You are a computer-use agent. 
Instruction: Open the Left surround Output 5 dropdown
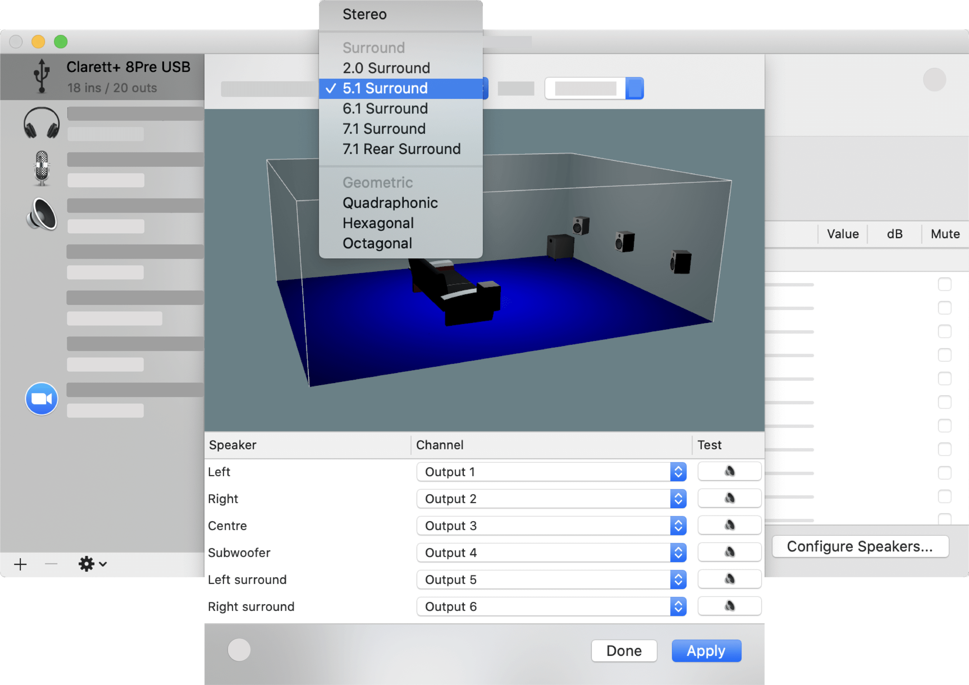click(551, 580)
